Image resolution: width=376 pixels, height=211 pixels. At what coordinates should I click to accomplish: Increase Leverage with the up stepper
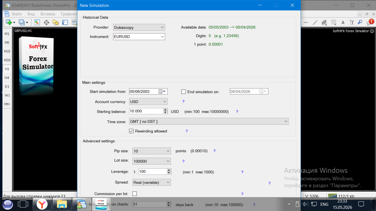pos(169,170)
